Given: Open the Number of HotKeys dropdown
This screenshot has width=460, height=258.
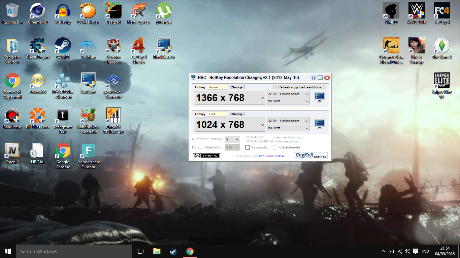Looking at the screenshot, I should coord(232,139).
